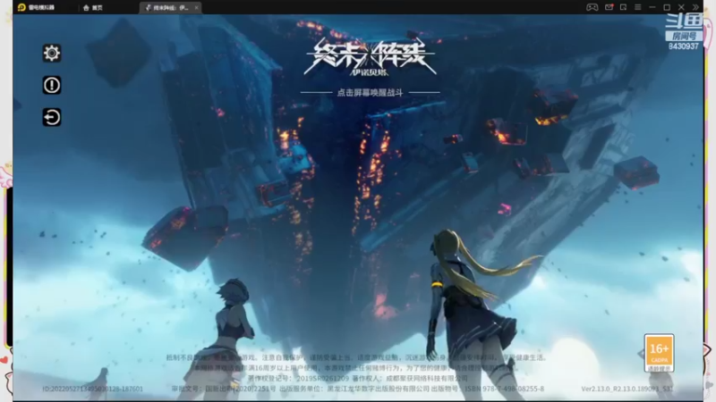Close the game tab in the emulator title bar
The height and width of the screenshot is (402, 716).
point(196,8)
